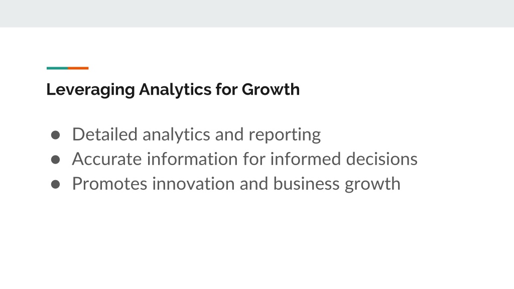Click the bullet dot before 'Accurate information'
Screen dimensions: 514x289
coord(55,160)
